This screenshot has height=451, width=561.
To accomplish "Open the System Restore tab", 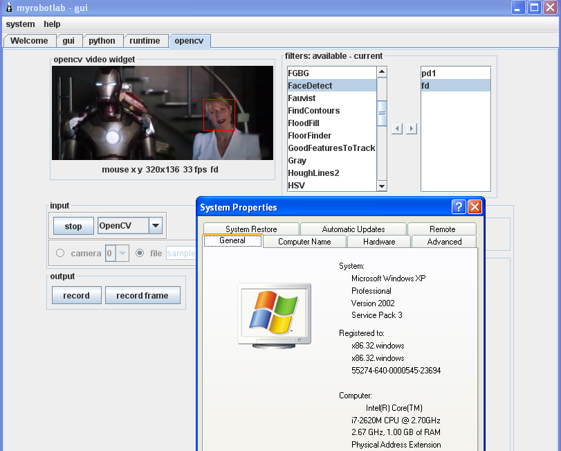I will pos(251,229).
